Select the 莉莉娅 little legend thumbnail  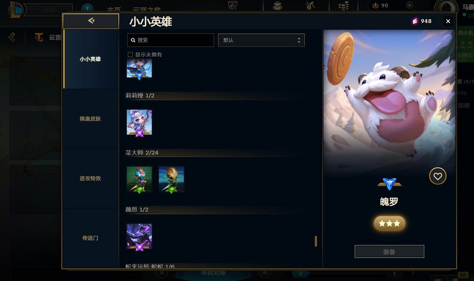[140, 123]
